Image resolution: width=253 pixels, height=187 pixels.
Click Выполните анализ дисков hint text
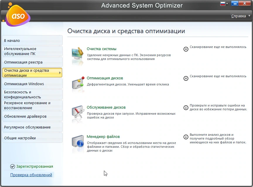(218, 138)
